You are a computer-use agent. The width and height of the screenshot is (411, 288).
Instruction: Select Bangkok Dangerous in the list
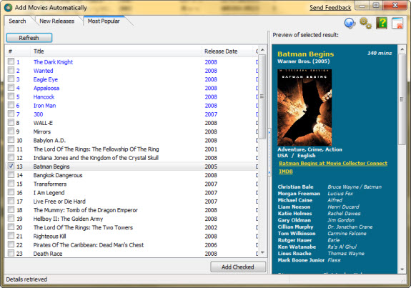click(x=58, y=175)
